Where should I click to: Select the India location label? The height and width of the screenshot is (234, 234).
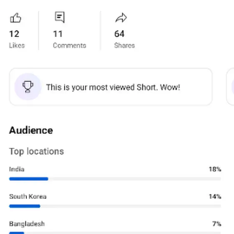(17, 169)
